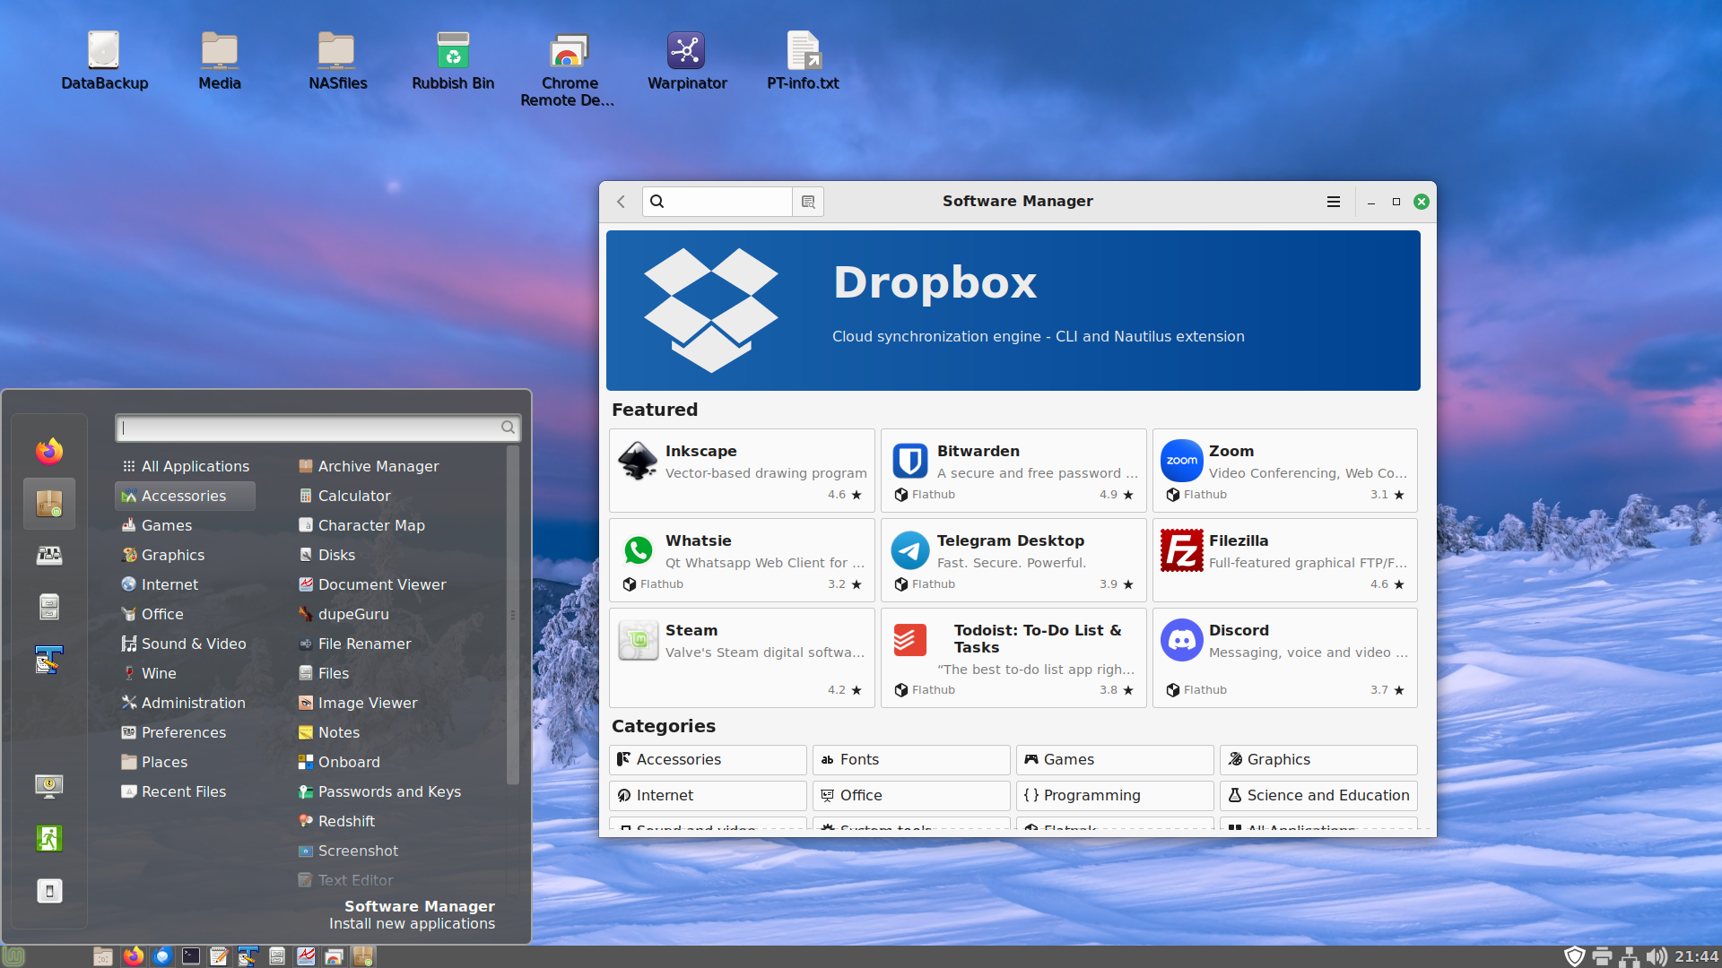
Task: Open the Graphics category in the app menu
Action: pyautogui.click(x=171, y=555)
